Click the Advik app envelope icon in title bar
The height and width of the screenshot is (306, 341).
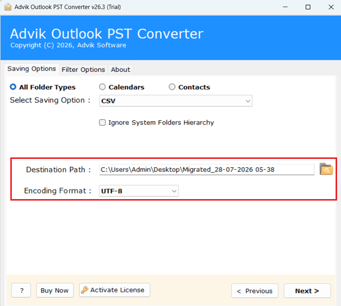pos(8,7)
